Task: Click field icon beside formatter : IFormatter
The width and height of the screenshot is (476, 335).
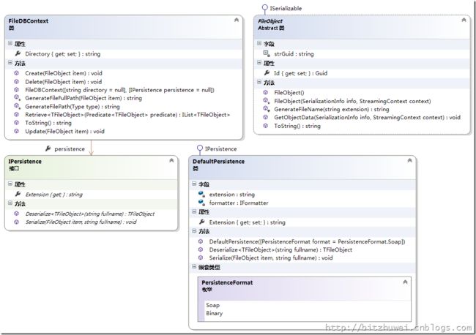Action: (x=201, y=203)
